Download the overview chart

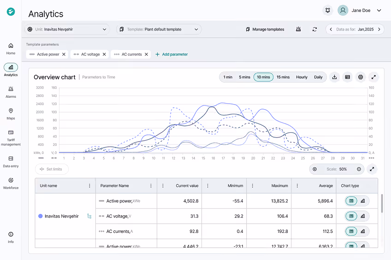click(335, 77)
